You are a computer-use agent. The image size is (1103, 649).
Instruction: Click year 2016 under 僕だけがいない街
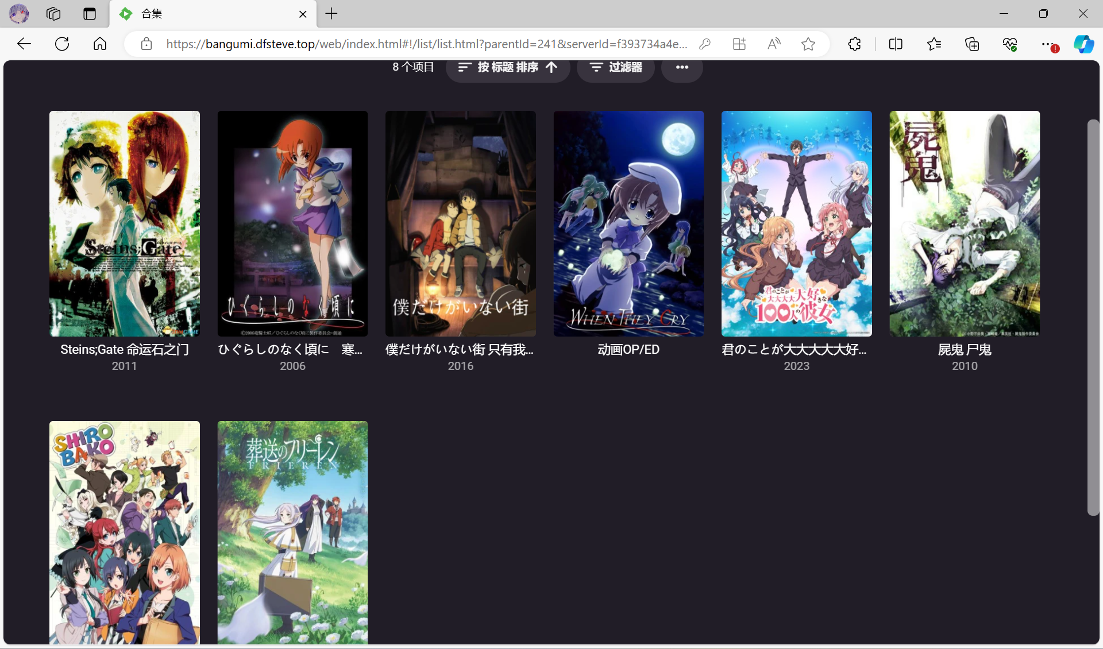(461, 366)
